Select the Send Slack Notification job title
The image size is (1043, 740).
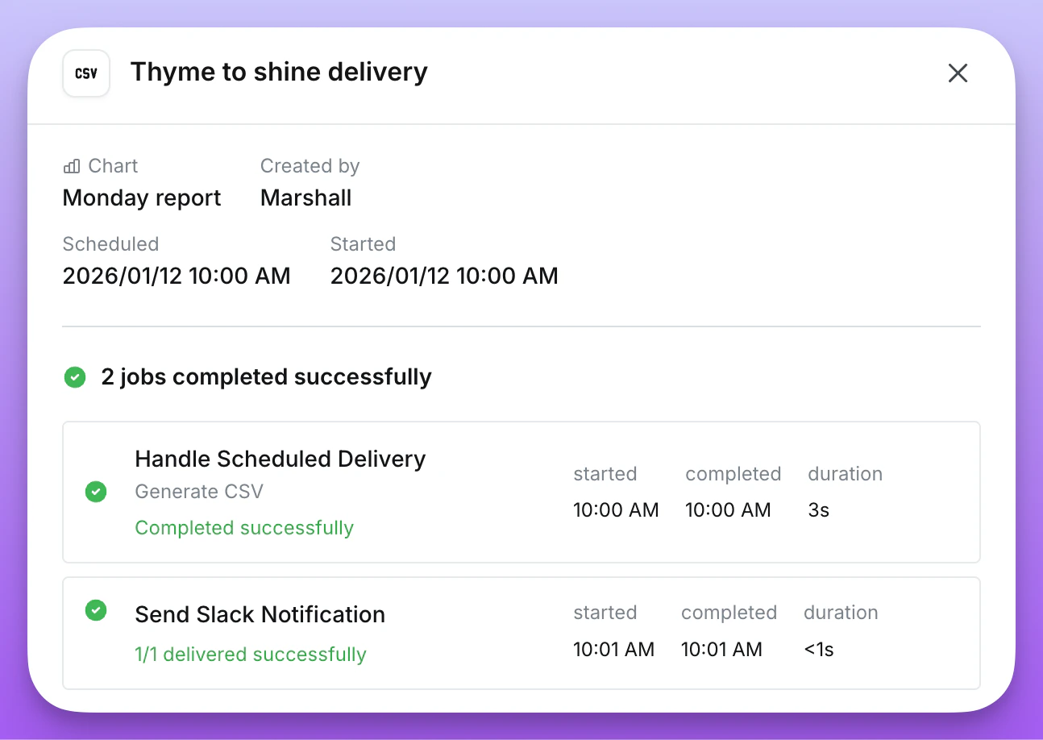(260, 614)
